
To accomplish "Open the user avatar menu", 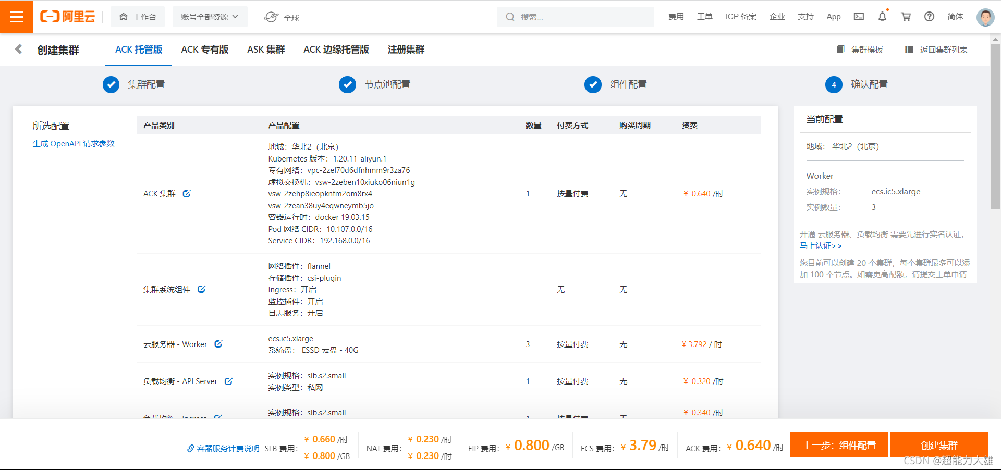I will 985,17.
